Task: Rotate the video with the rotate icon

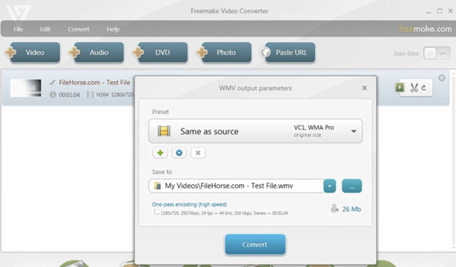Action: click(x=424, y=87)
